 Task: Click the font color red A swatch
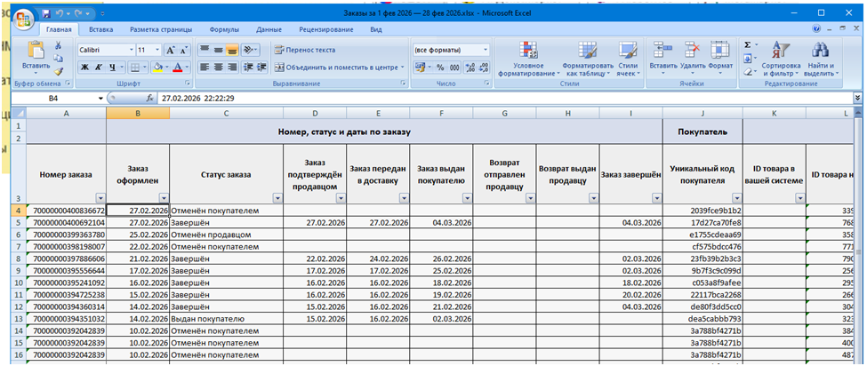coord(177,68)
